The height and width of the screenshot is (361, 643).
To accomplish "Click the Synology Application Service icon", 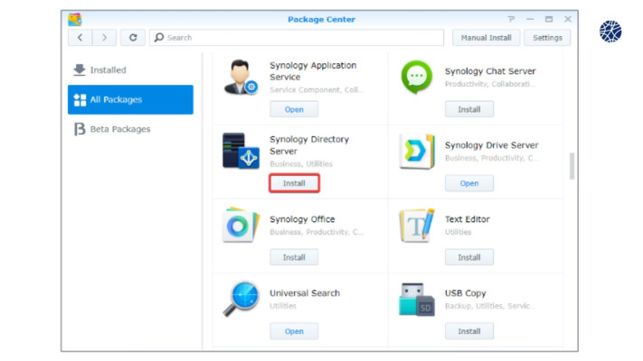I will point(241,77).
